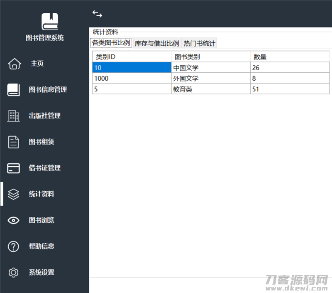This screenshot has width=332, height=293.
Task: Open 帮助信息 via the question mark icon
Action: [x=14, y=246]
